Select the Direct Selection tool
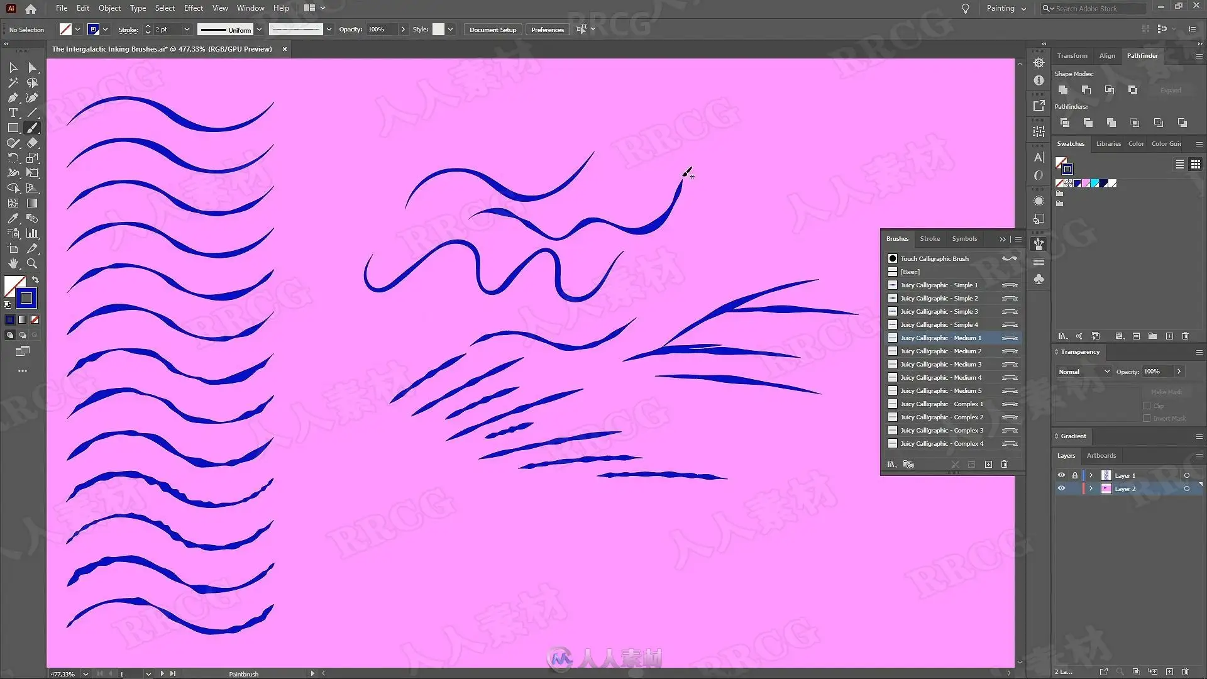 (x=33, y=68)
